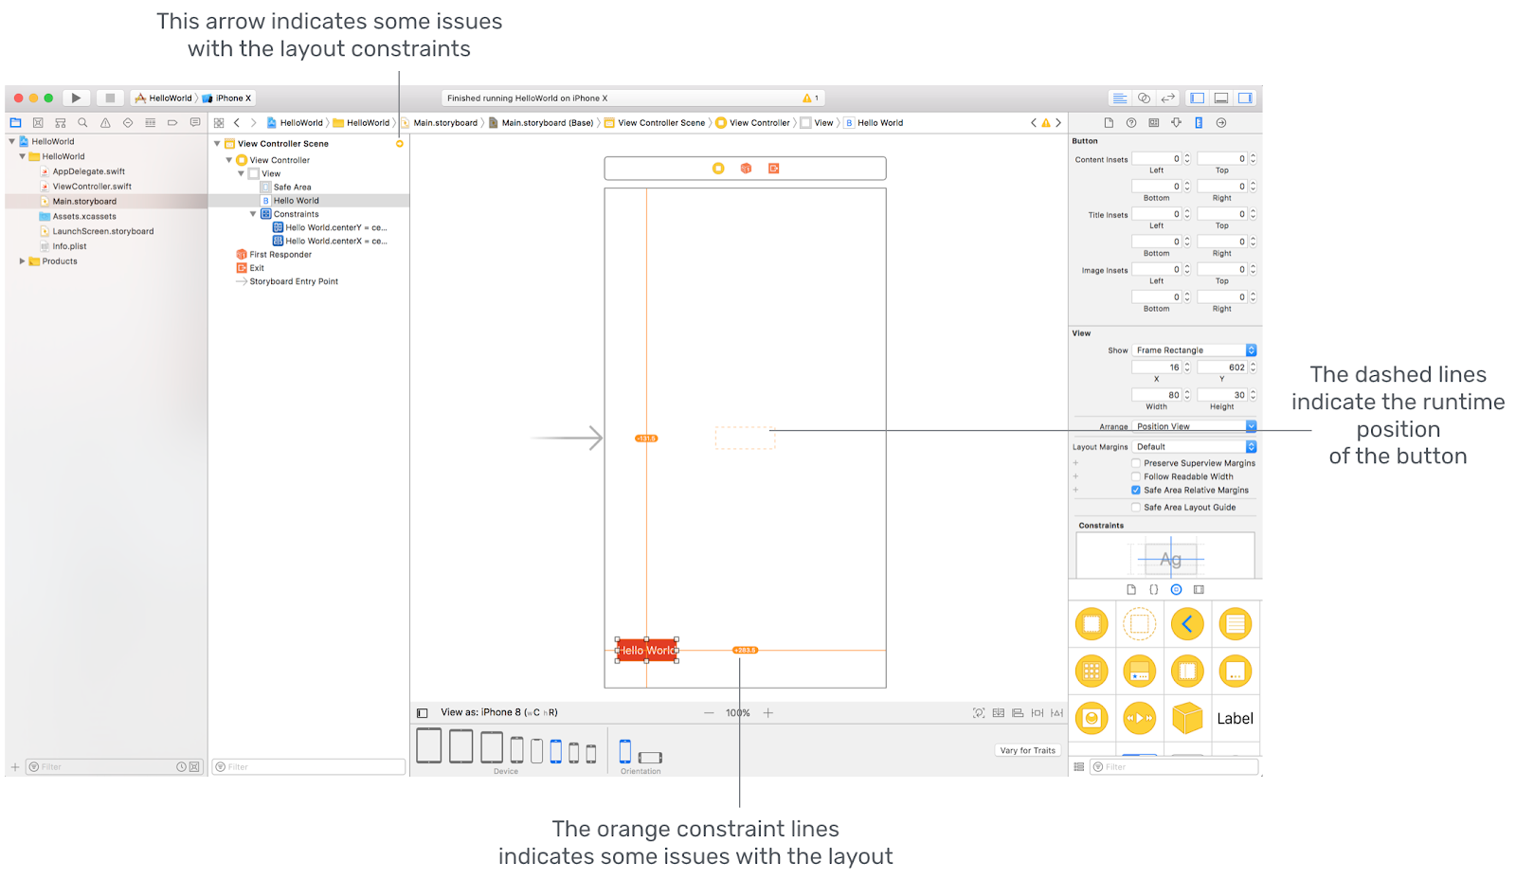Enable Follow Readable Width

(1136, 476)
